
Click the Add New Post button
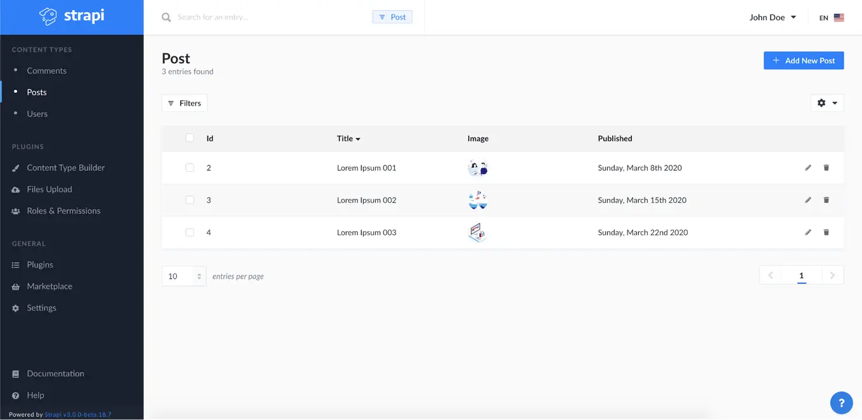[803, 60]
